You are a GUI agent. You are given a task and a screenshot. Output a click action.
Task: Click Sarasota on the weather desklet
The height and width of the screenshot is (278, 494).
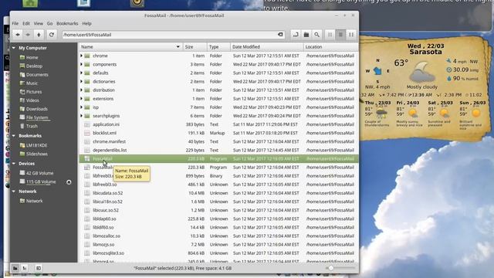point(425,52)
